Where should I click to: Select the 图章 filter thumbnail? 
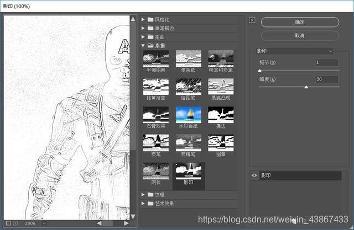pyautogui.click(x=221, y=143)
